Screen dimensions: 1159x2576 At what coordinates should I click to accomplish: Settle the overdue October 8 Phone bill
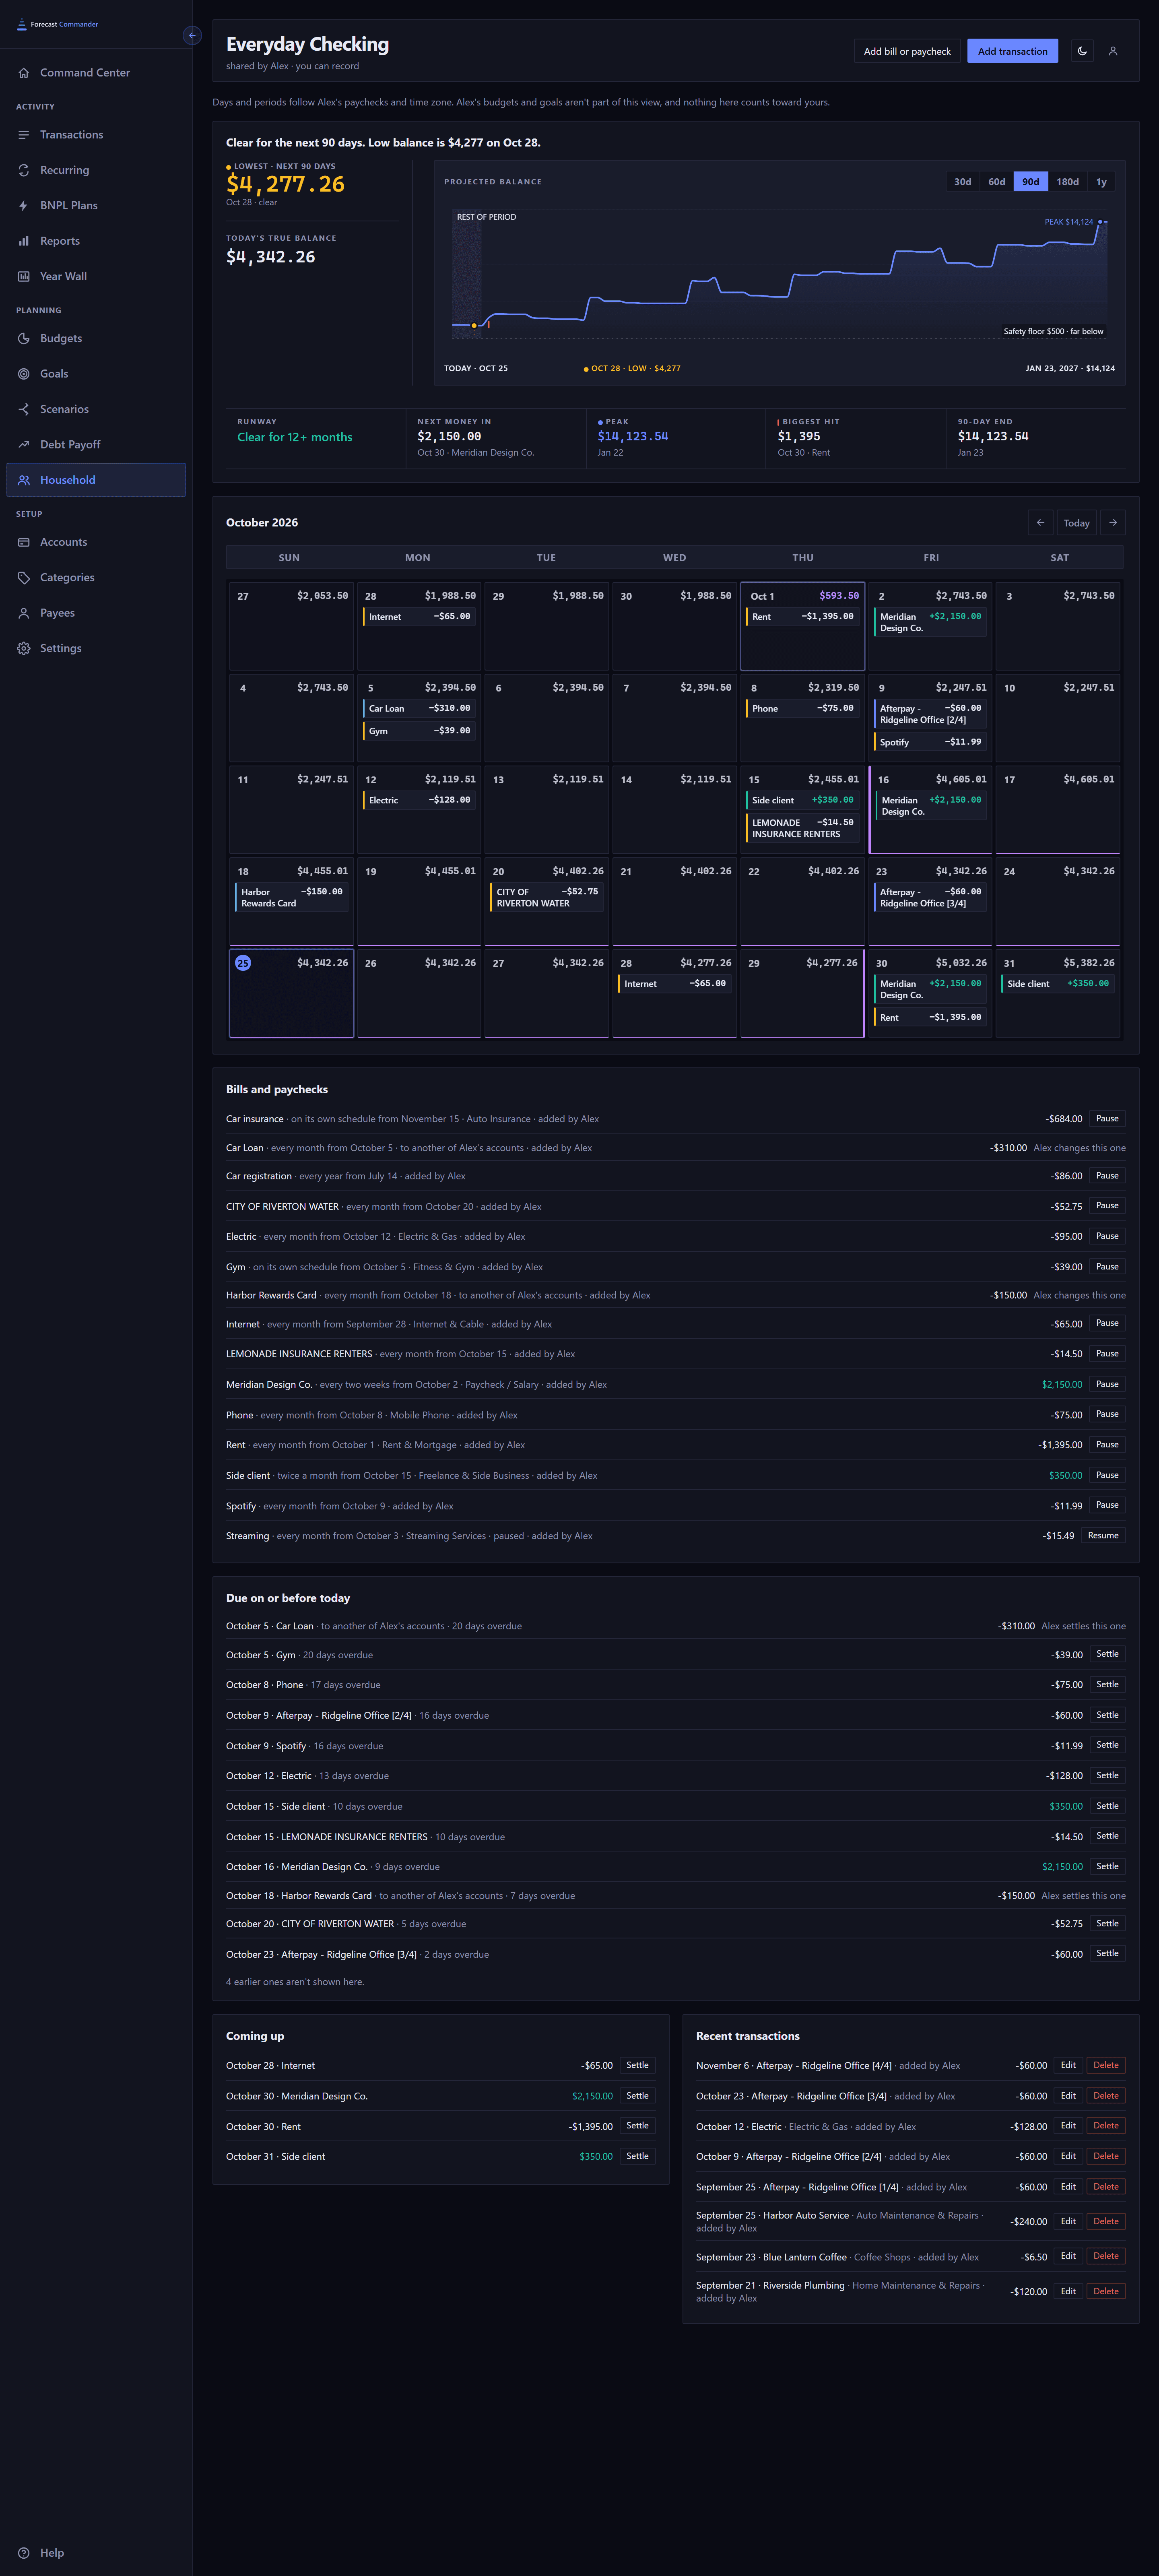1107,1684
